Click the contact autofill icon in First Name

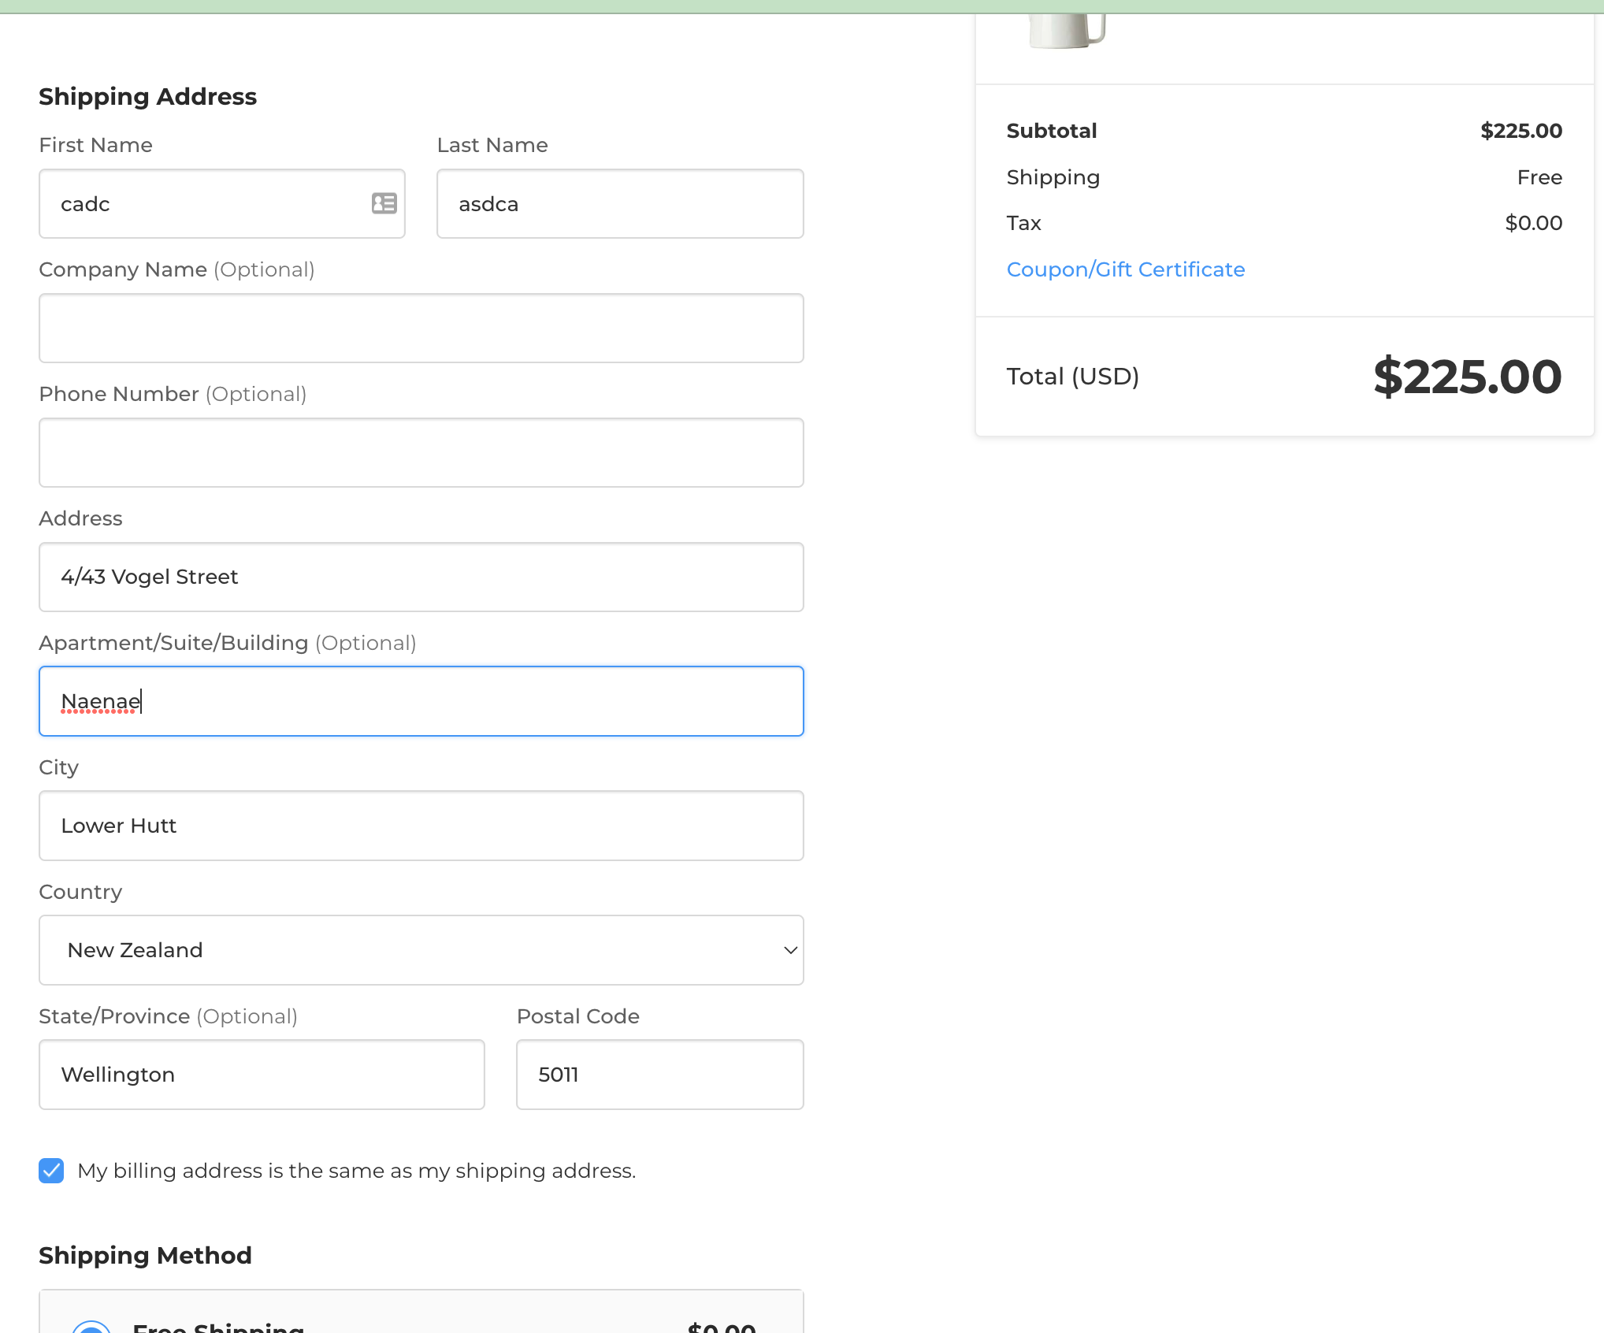tap(384, 203)
